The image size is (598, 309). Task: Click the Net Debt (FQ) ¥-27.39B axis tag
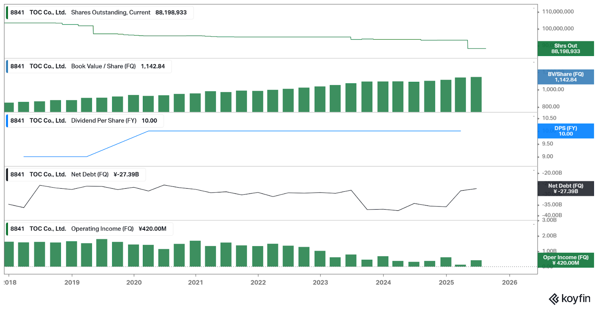click(565, 189)
